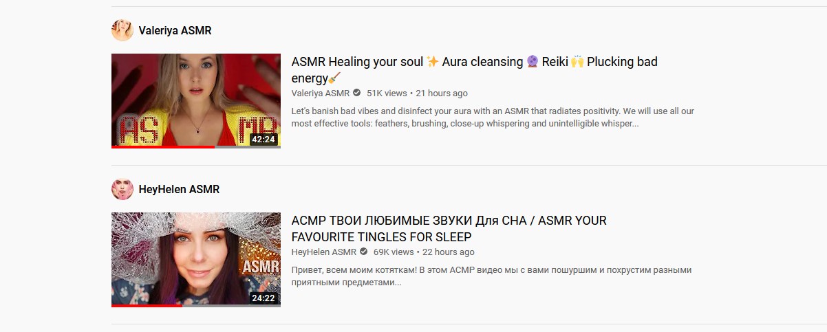Open Valeriya ASMR channel header name
The height and width of the screenshot is (332, 827).
[x=175, y=30]
